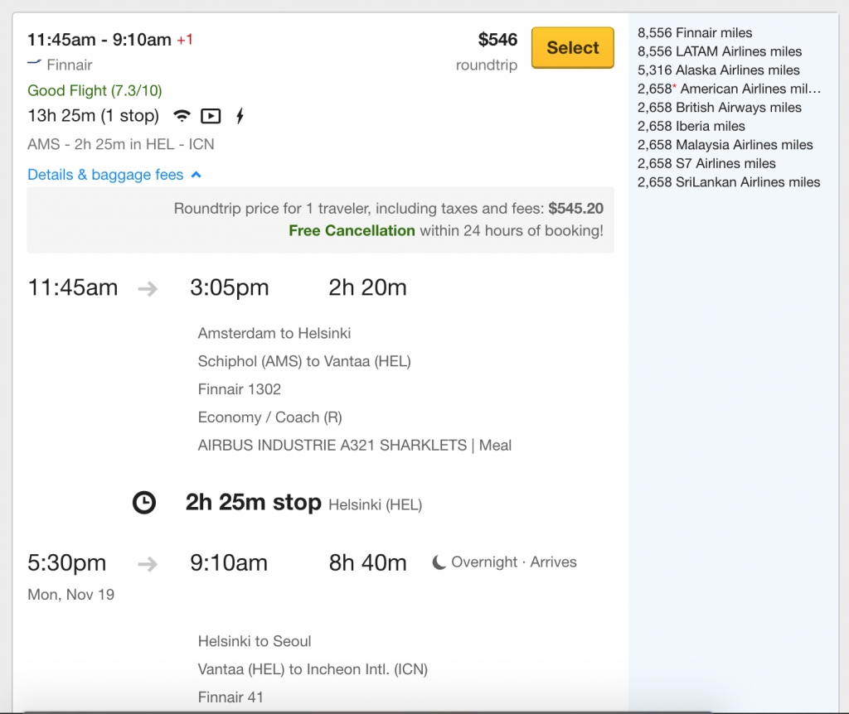Click the roundtrip label under price
The width and height of the screenshot is (849, 714).
pyautogui.click(x=486, y=65)
